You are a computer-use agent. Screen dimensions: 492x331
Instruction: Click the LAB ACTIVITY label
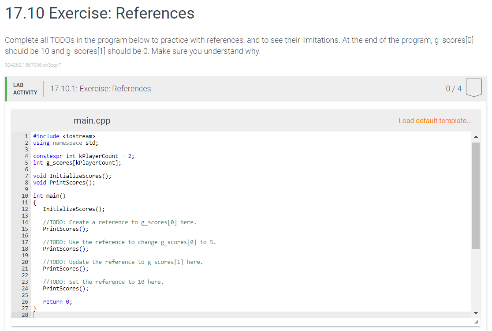(25, 88)
